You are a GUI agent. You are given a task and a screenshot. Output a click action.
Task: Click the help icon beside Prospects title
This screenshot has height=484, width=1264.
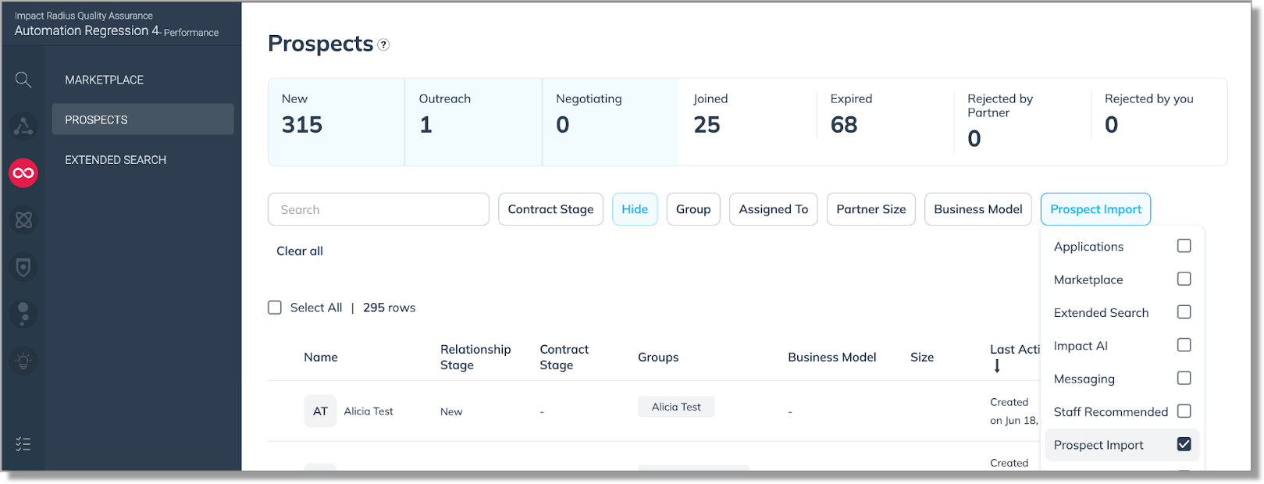pyautogui.click(x=383, y=45)
